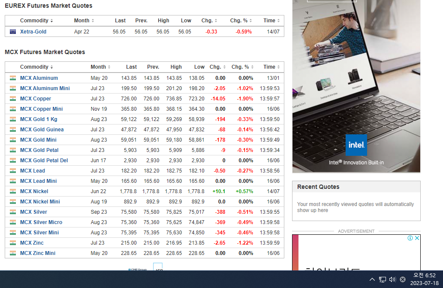Screen dimensions: 443x288
Task: Open the MCX Copper quote link
Action: click(36, 99)
